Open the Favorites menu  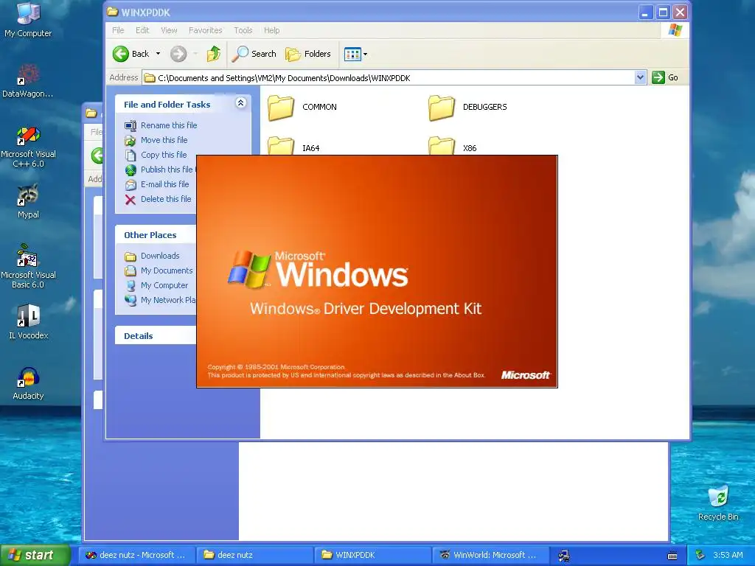pyautogui.click(x=206, y=30)
